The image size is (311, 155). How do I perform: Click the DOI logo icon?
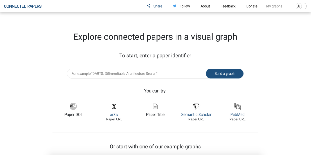[x=73, y=106]
